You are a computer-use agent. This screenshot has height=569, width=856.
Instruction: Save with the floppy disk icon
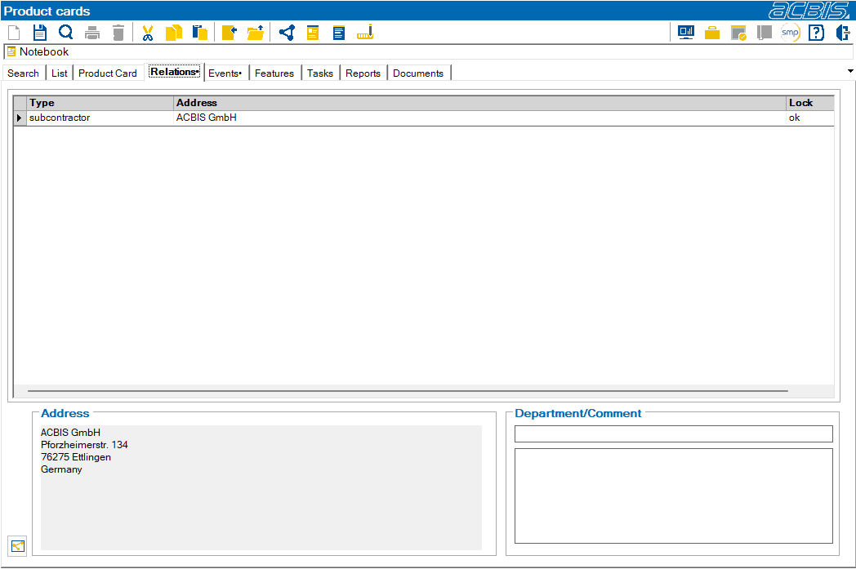40,33
